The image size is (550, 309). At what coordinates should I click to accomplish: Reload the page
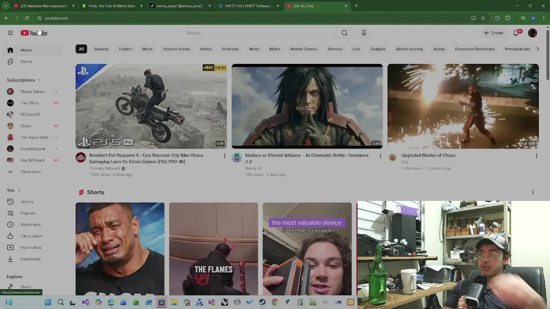coord(27,18)
